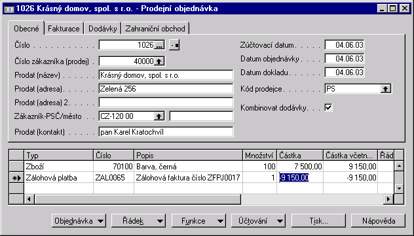Click the Nápověda button
This screenshot has width=414, height=236.
(379, 221)
